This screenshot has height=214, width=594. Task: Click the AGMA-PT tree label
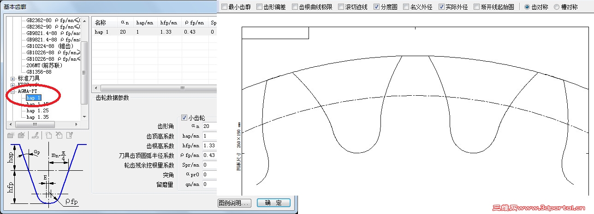tap(27, 92)
